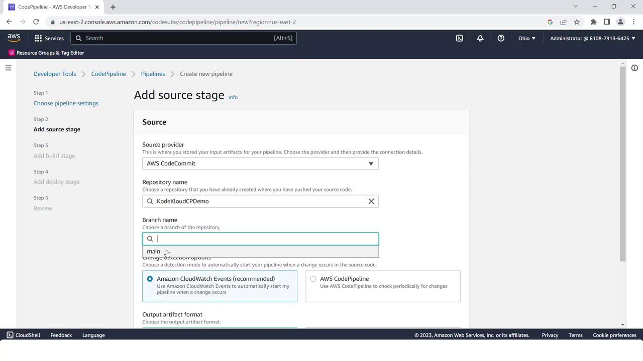Select AWS CodePipeline detection radio option
Screen dimensions: 643x361
coord(313,279)
